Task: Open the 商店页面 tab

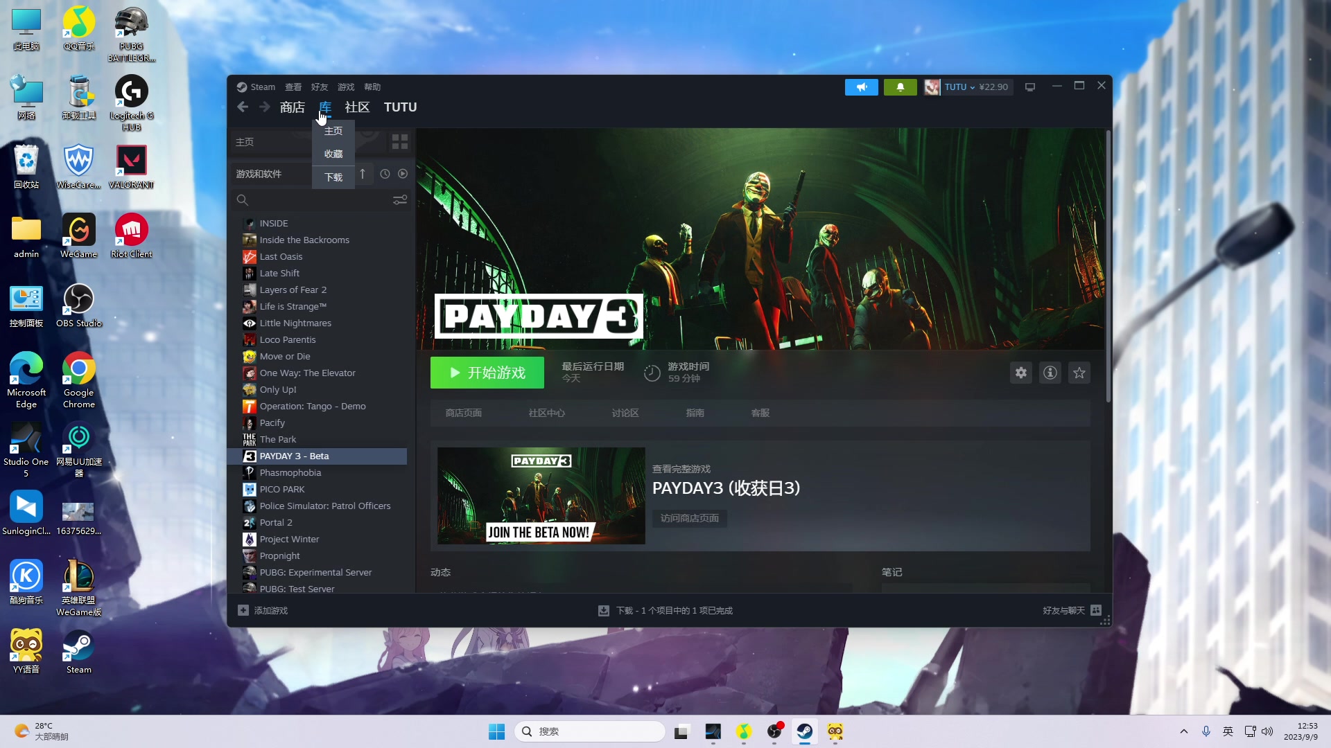Action: tap(464, 413)
